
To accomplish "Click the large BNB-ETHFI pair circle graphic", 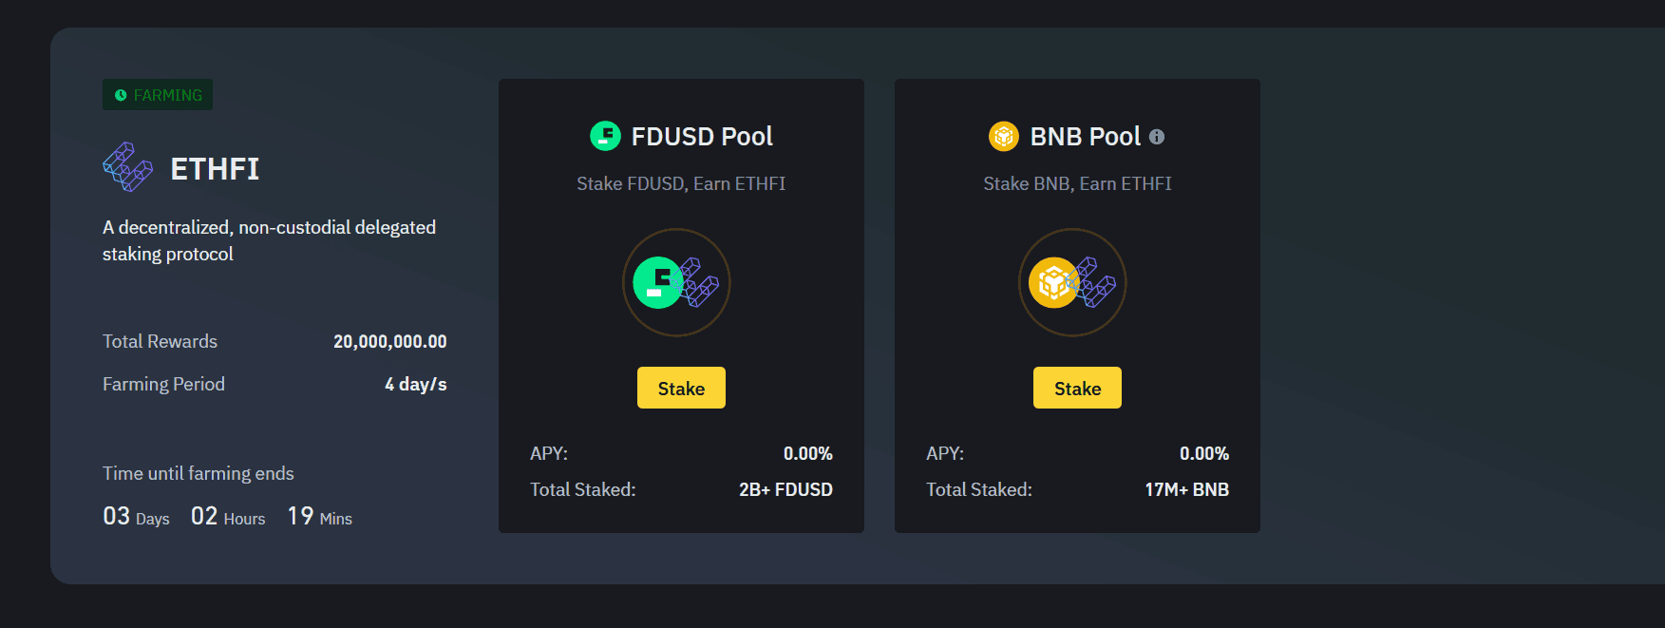I will pyautogui.click(x=1072, y=282).
